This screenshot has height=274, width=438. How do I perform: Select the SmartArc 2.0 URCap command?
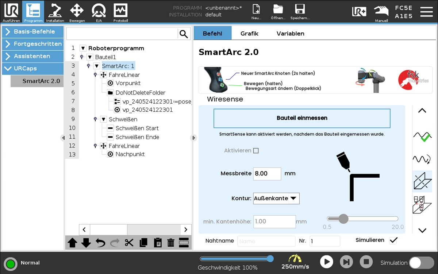[x=37, y=81]
